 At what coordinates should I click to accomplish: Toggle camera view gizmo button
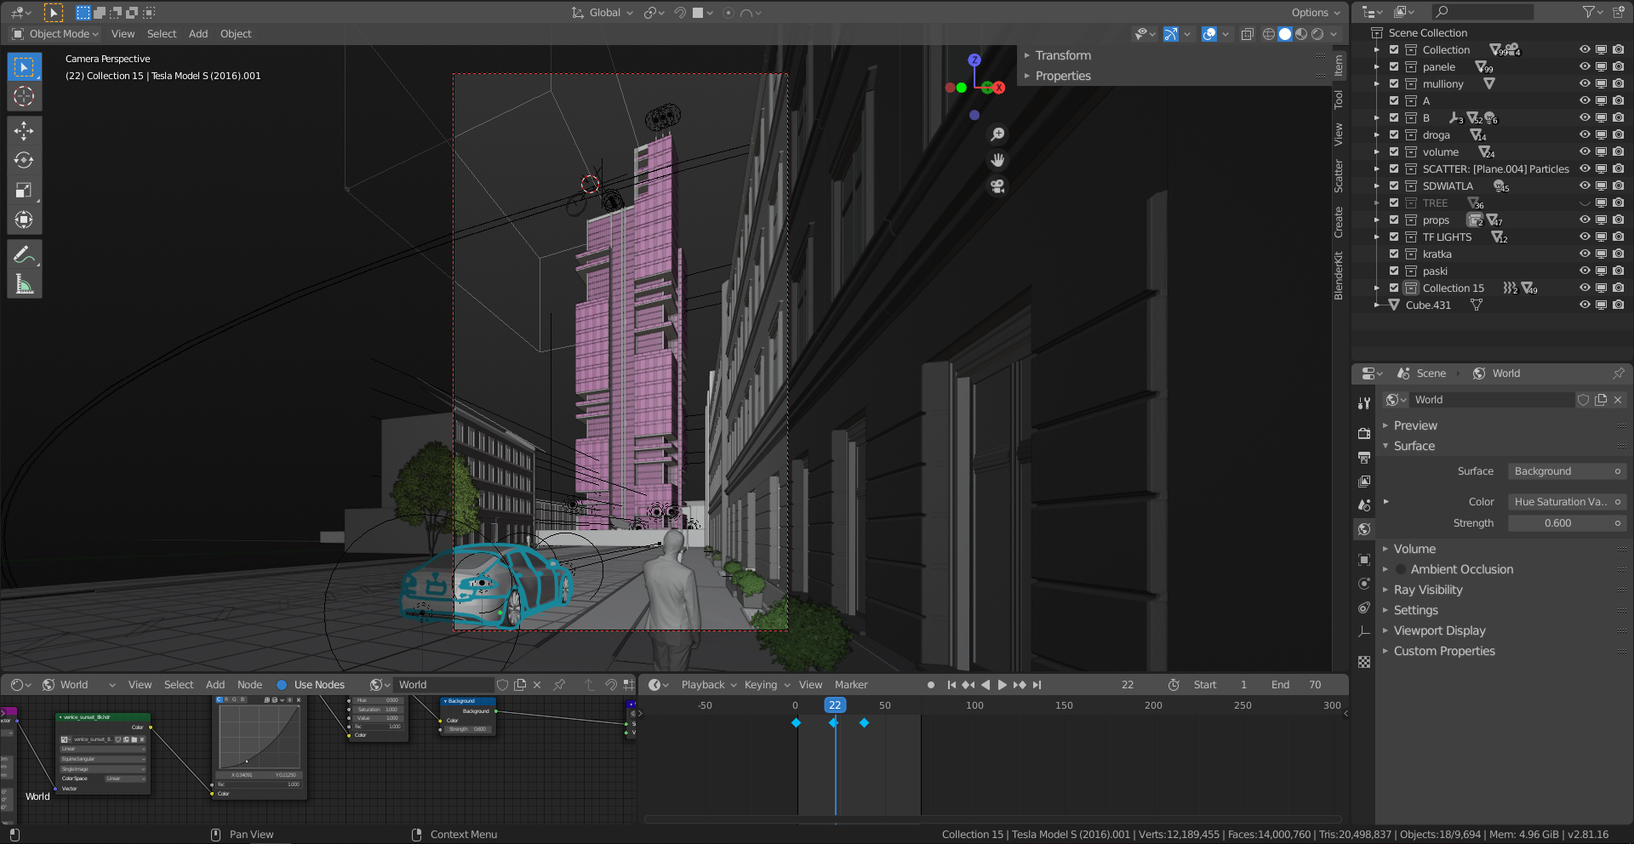pyautogui.click(x=997, y=186)
